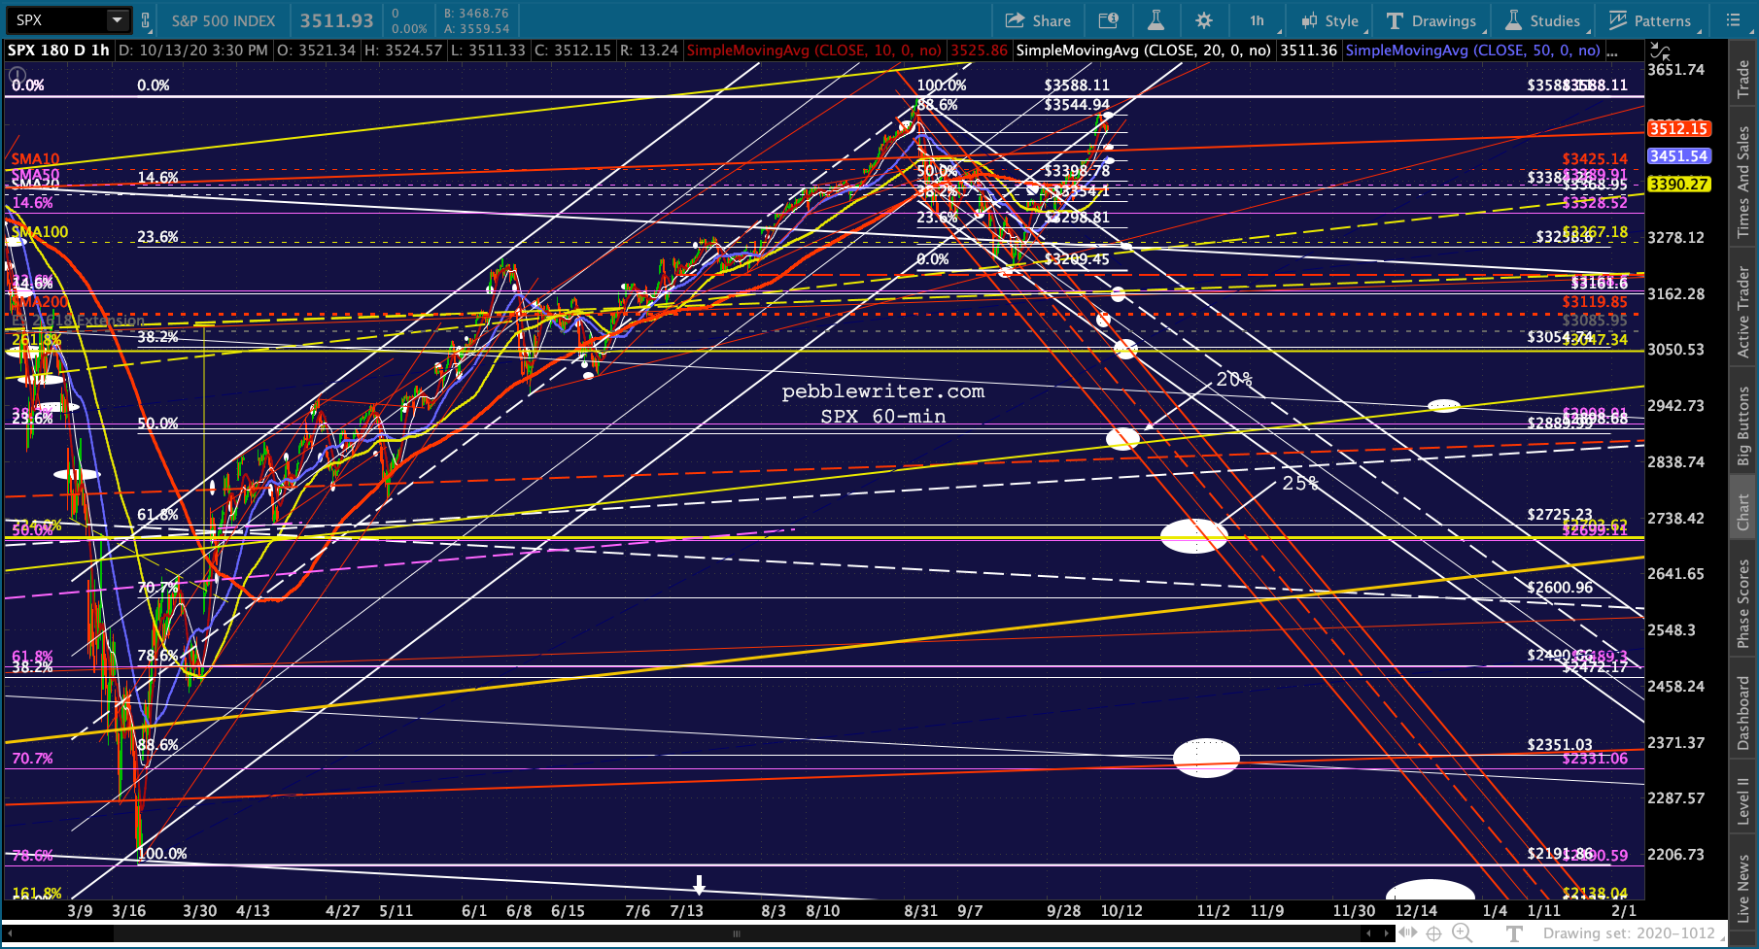Click the 3651.74 price axis label
1759x949 pixels.
point(1675,70)
